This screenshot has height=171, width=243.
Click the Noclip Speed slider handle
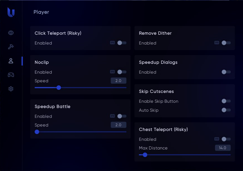59,88
